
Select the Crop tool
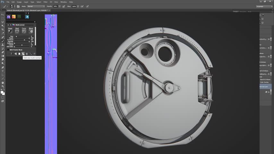(3, 30)
